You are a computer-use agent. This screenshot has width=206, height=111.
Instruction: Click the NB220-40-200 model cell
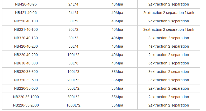26,55
